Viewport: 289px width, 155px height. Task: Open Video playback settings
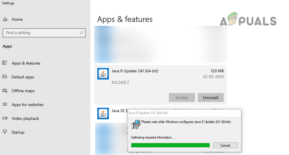coord(25,118)
